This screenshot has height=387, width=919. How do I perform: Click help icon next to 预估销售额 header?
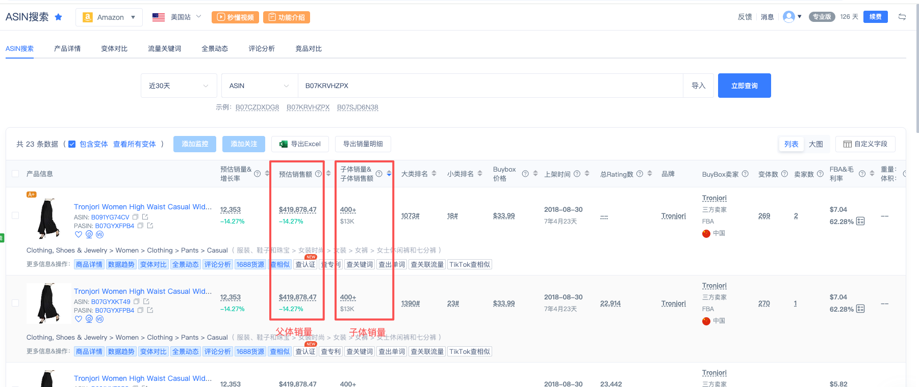tap(318, 174)
